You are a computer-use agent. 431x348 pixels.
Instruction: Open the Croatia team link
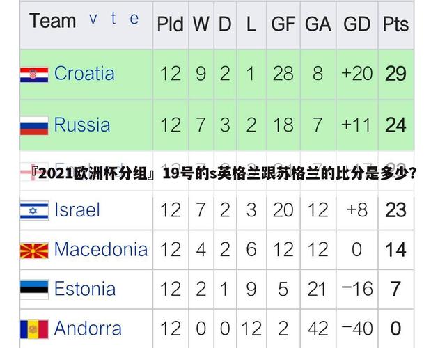tap(84, 74)
